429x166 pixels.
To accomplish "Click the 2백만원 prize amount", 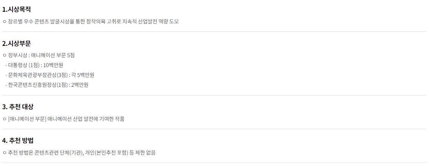I will pyautogui.click(x=80, y=85).
